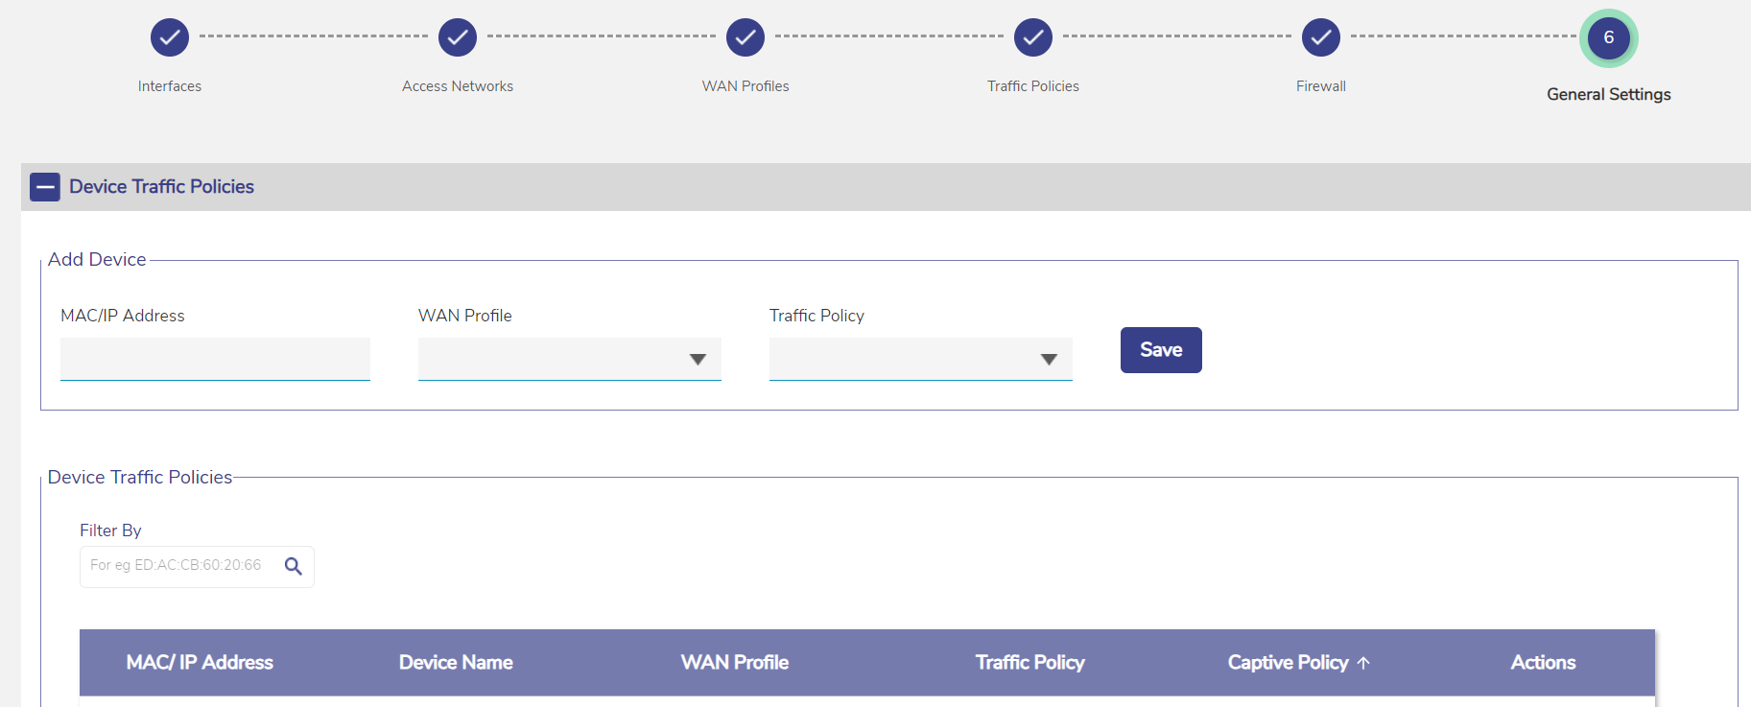Select the Firewall step checkmark icon

tap(1321, 38)
